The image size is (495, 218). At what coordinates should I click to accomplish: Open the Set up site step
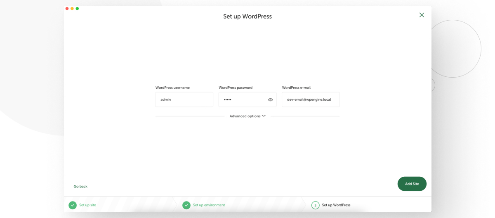click(87, 205)
